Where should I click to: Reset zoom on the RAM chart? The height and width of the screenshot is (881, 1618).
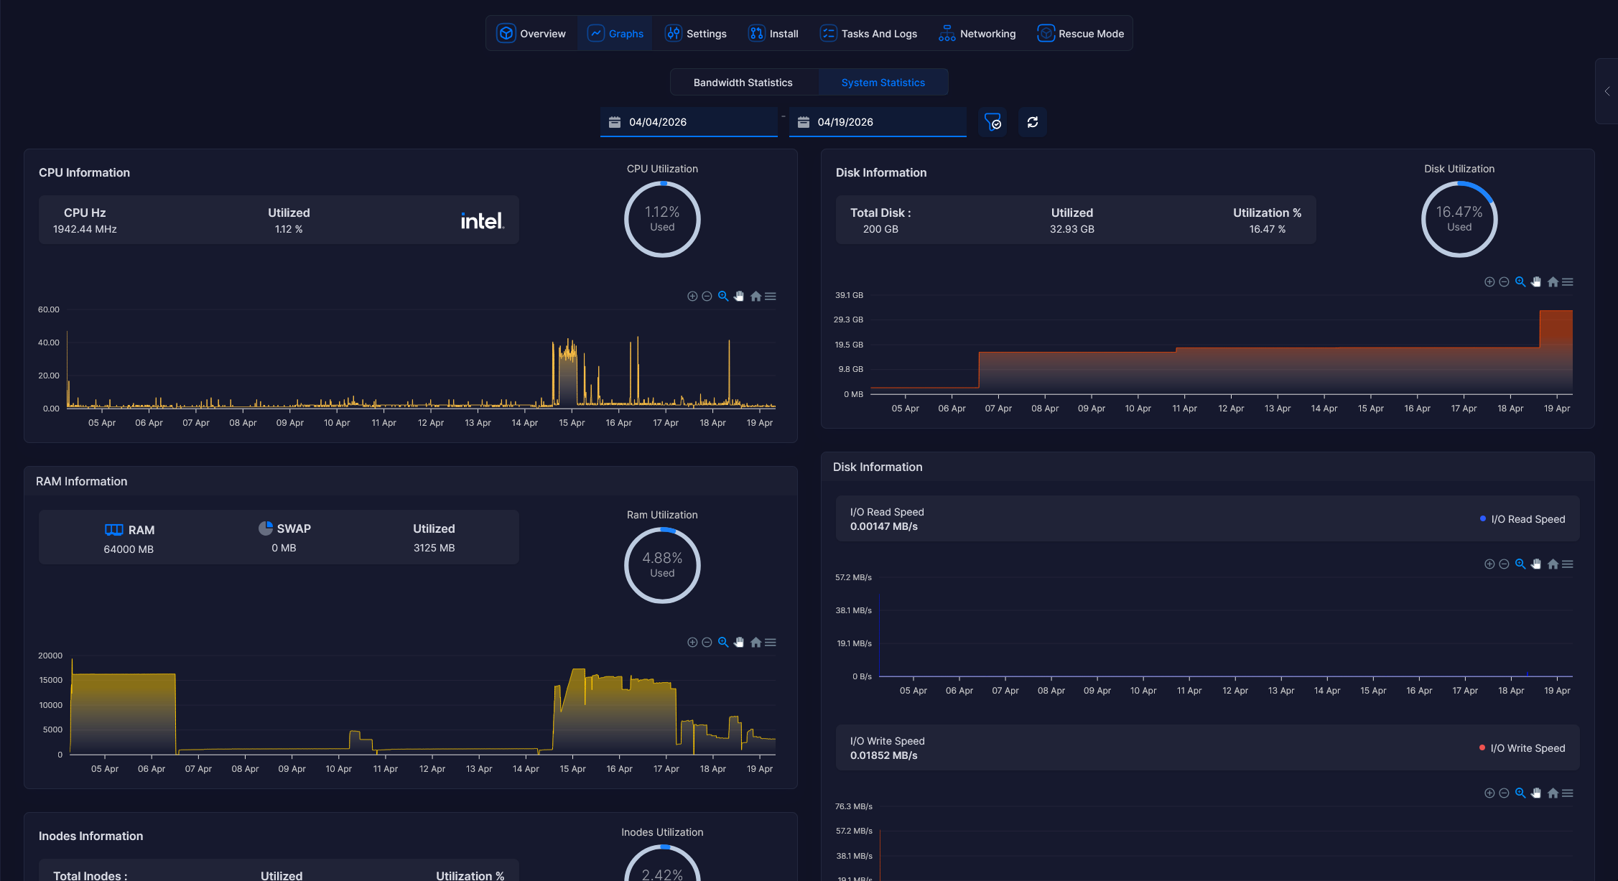[x=755, y=643]
